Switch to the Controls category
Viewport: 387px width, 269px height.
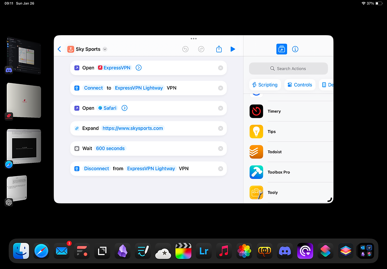pos(300,85)
